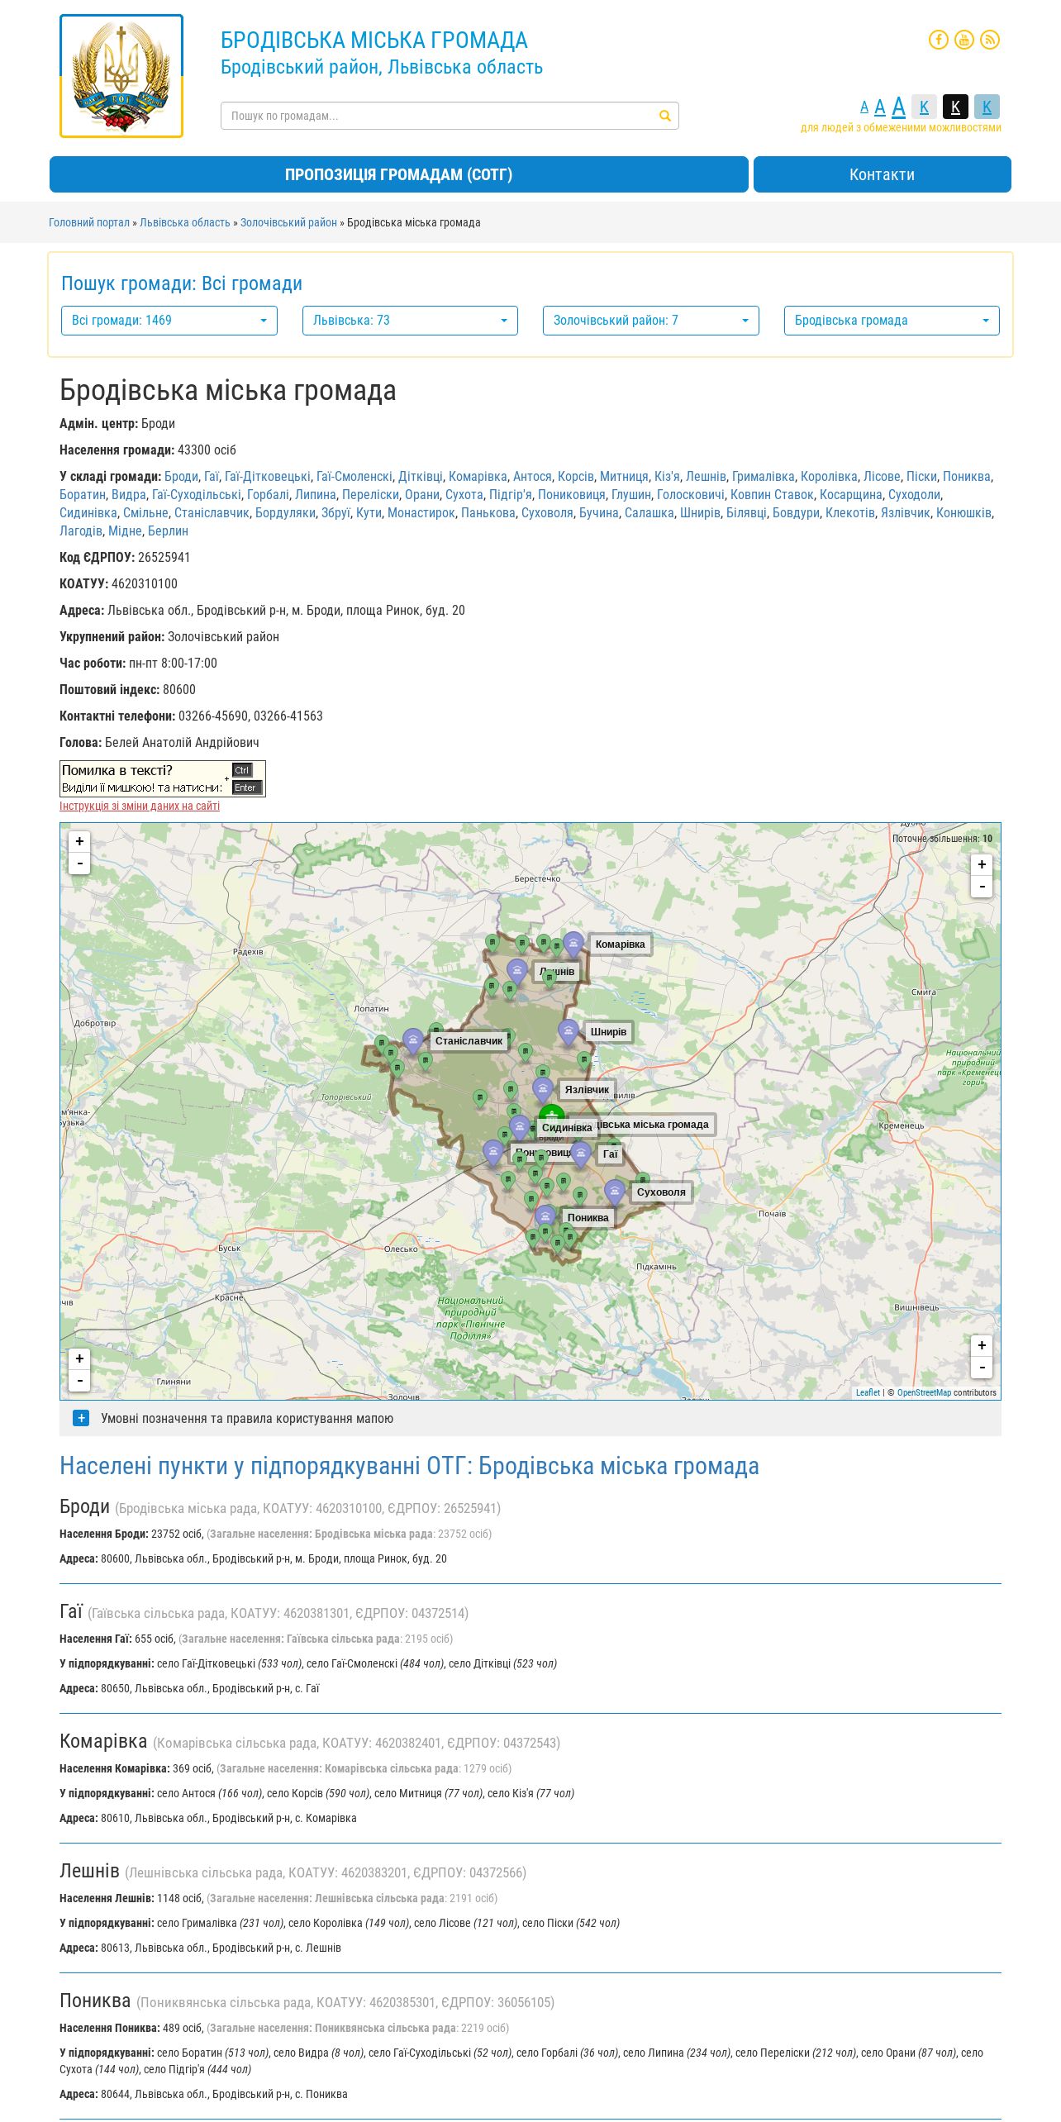
Task: Open the Контакти menu item
Action: click(x=883, y=174)
